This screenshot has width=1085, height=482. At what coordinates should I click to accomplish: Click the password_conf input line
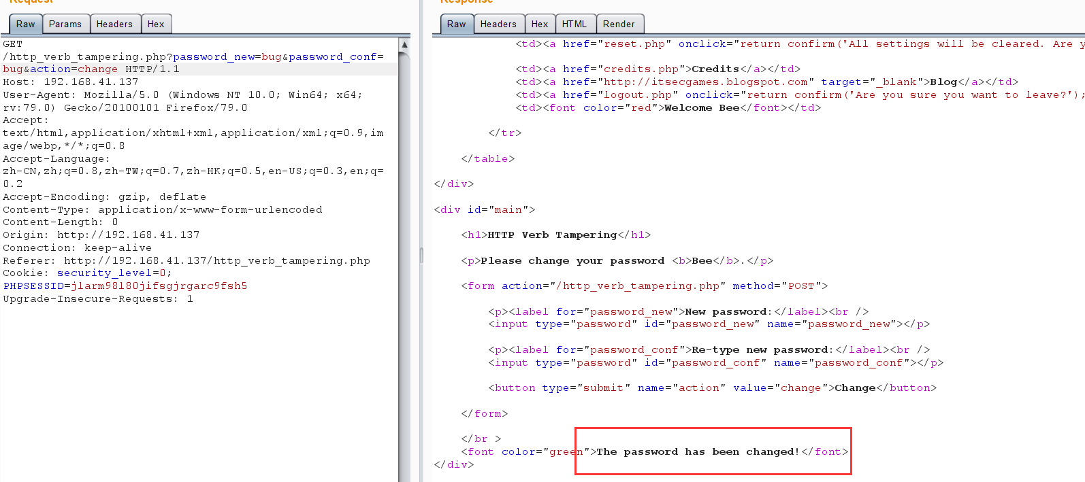coord(716,362)
